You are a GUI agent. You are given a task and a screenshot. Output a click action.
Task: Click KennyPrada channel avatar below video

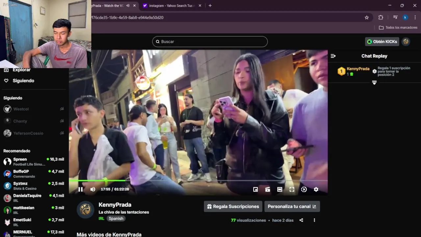(x=86, y=210)
